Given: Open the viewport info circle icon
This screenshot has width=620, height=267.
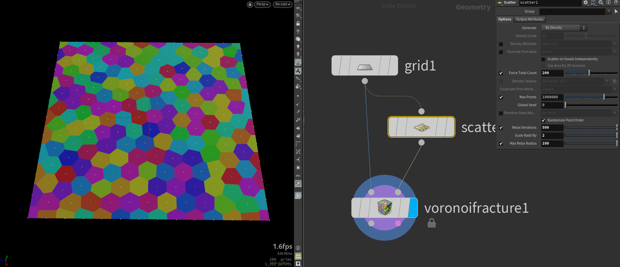Looking at the screenshot, I should 298,248.
